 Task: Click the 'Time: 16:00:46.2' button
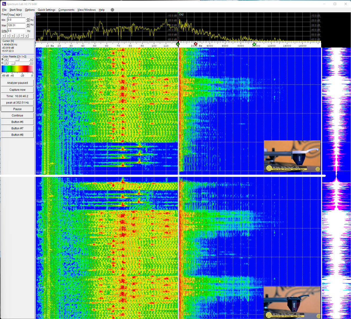[x=17, y=96]
